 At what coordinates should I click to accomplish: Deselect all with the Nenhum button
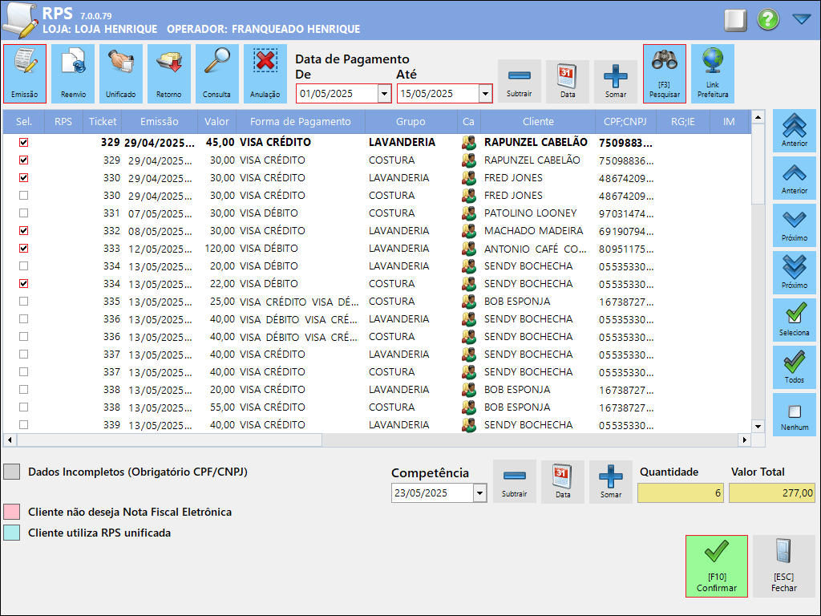tap(795, 415)
